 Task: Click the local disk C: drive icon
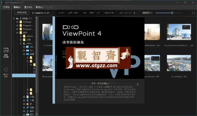pyautogui.click(x=17, y=19)
